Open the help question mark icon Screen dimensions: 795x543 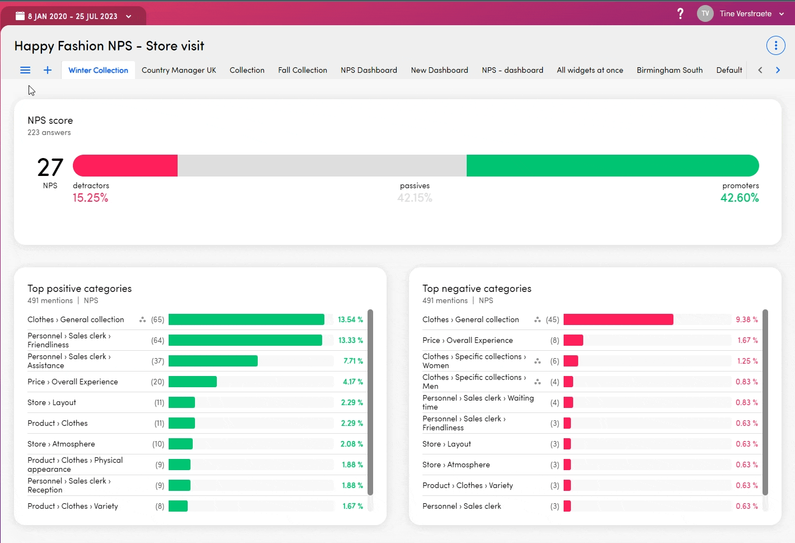pos(680,13)
